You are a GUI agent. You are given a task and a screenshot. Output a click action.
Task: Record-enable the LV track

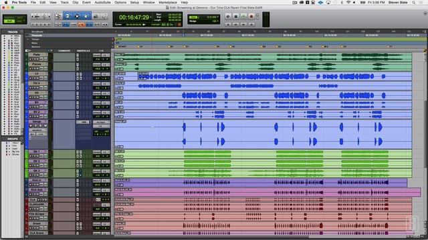click(31, 78)
